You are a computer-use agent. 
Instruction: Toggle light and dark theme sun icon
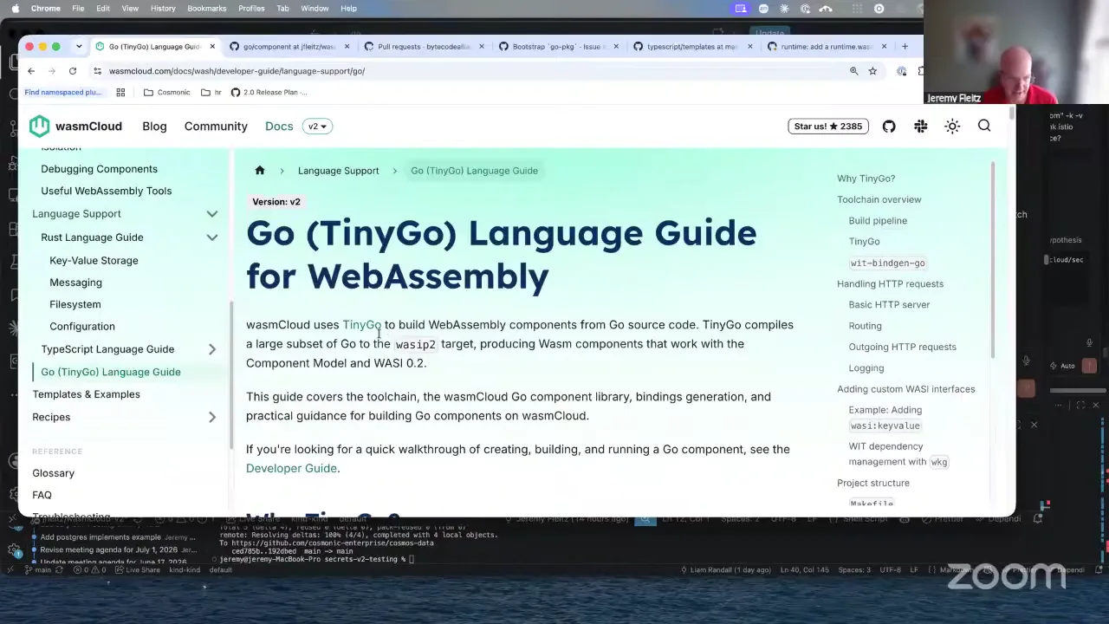point(952,127)
